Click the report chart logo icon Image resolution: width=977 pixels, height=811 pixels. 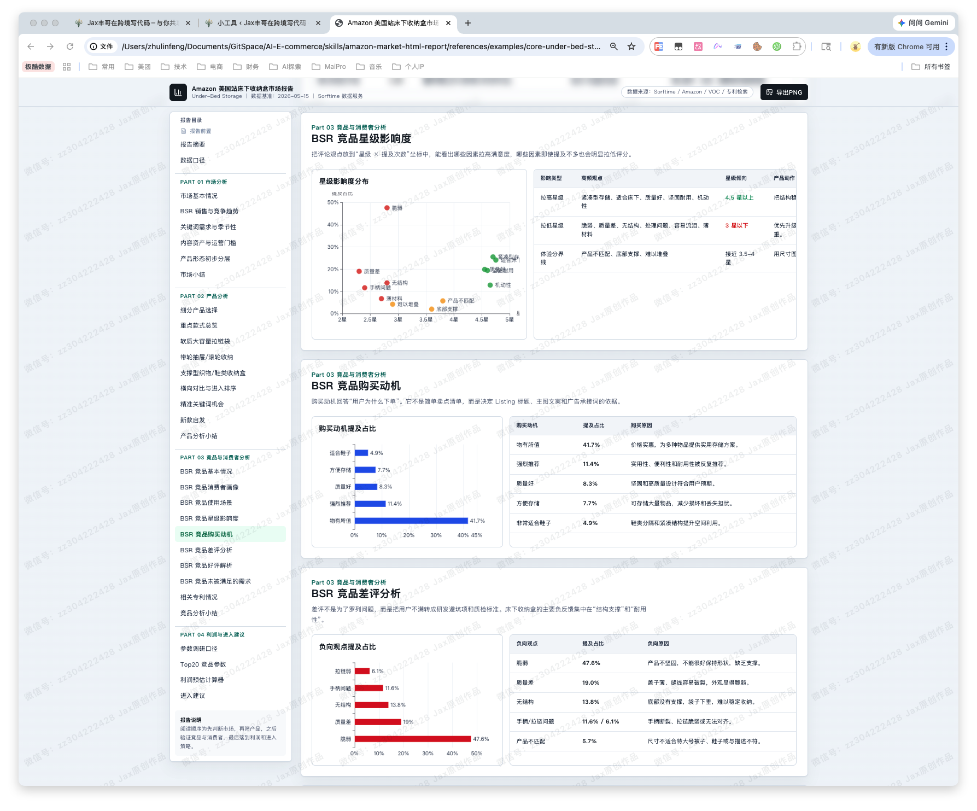(178, 92)
